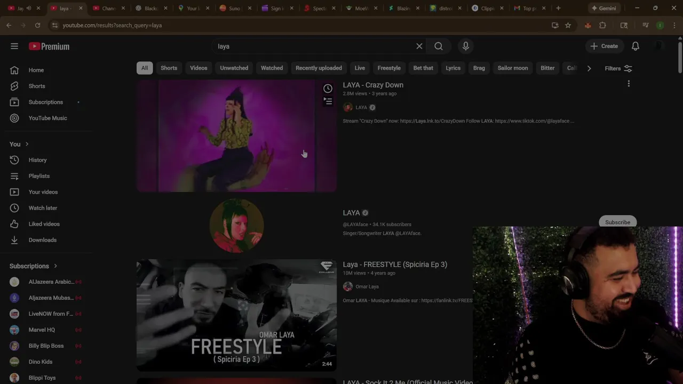The width and height of the screenshot is (683, 384).
Task: Open the more options menu for Crazy Down
Action: point(629,84)
